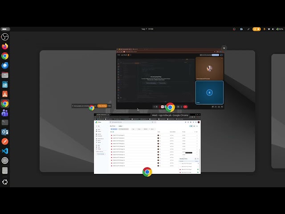Open Outlook from the dock
This screenshot has height=214, width=285.
click(x=5, y=132)
